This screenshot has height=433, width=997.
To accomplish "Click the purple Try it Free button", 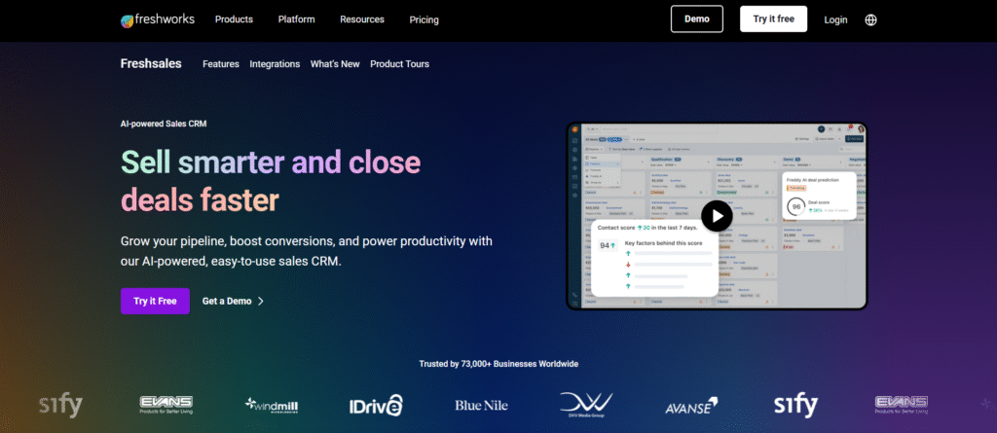I will [x=155, y=301].
